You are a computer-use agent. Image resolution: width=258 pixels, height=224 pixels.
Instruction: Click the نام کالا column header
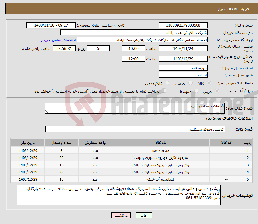tap(161, 143)
